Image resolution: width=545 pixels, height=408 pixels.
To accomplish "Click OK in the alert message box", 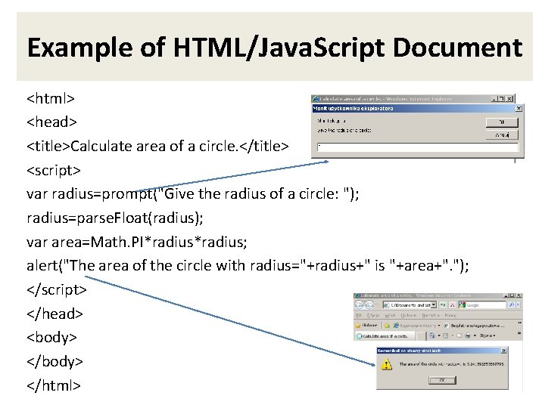I will [x=442, y=380].
